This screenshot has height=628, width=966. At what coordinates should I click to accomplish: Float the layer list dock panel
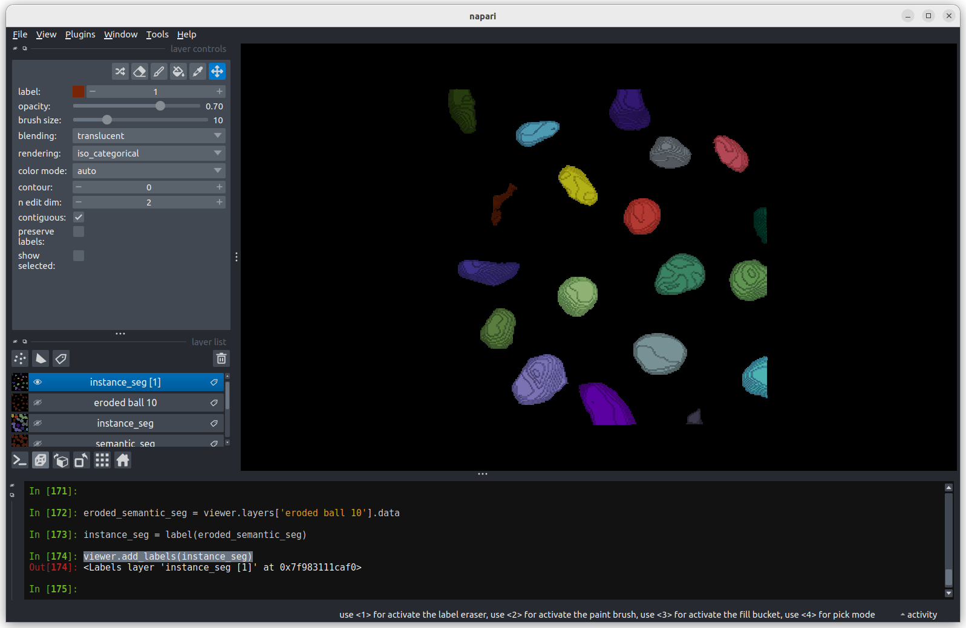pos(25,342)
